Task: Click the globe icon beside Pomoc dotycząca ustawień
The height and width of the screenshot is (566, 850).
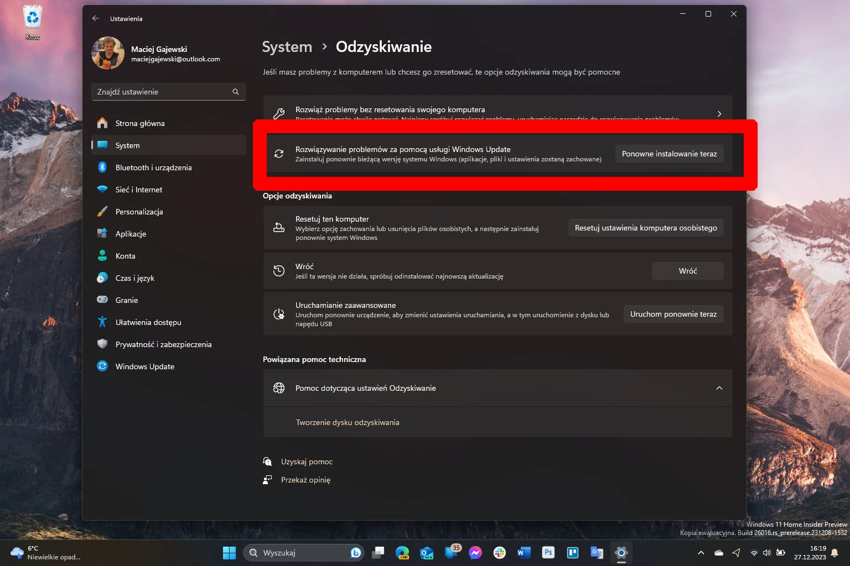Action: click(x=279, y=388)
